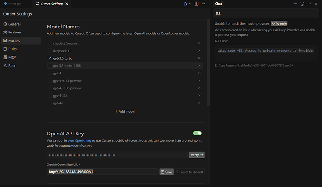The image size is (322, 187).
Task: Remove claude-3.5-sonnet model with its X
Action: (199, 43)
